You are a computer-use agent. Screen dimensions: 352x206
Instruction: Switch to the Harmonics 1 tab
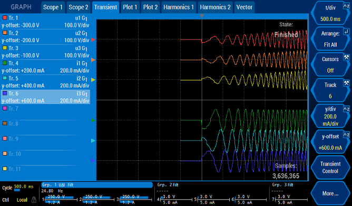click(x=179, y=7)
